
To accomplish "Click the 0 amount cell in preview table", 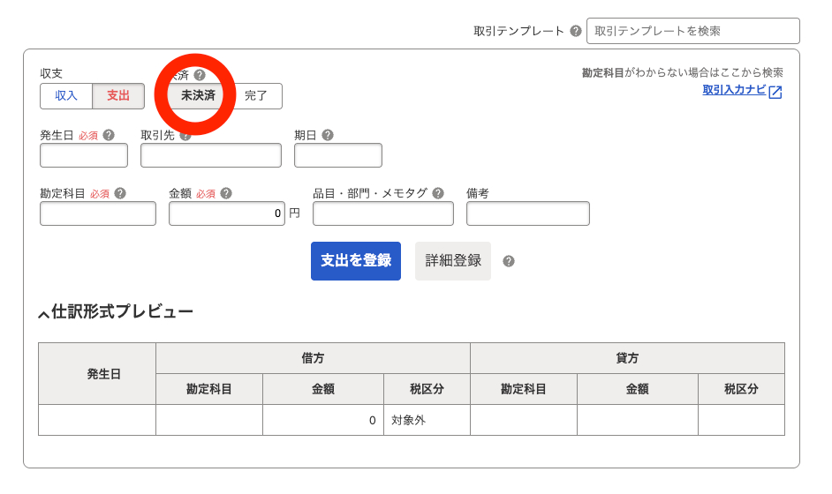I will tap(323, 420).
